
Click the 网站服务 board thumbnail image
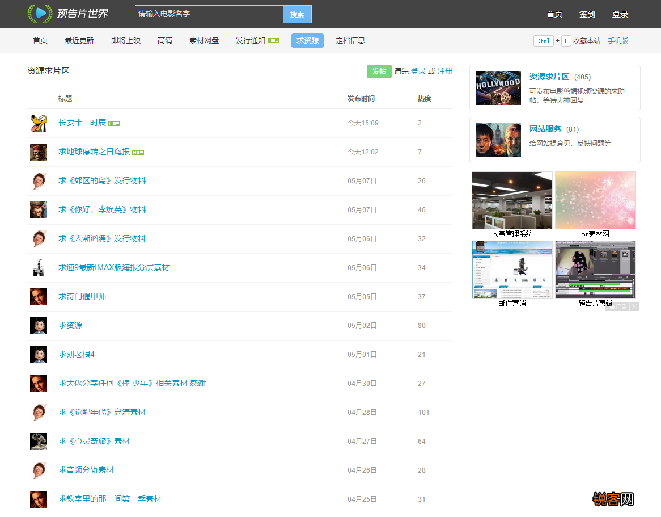point(498,140)
